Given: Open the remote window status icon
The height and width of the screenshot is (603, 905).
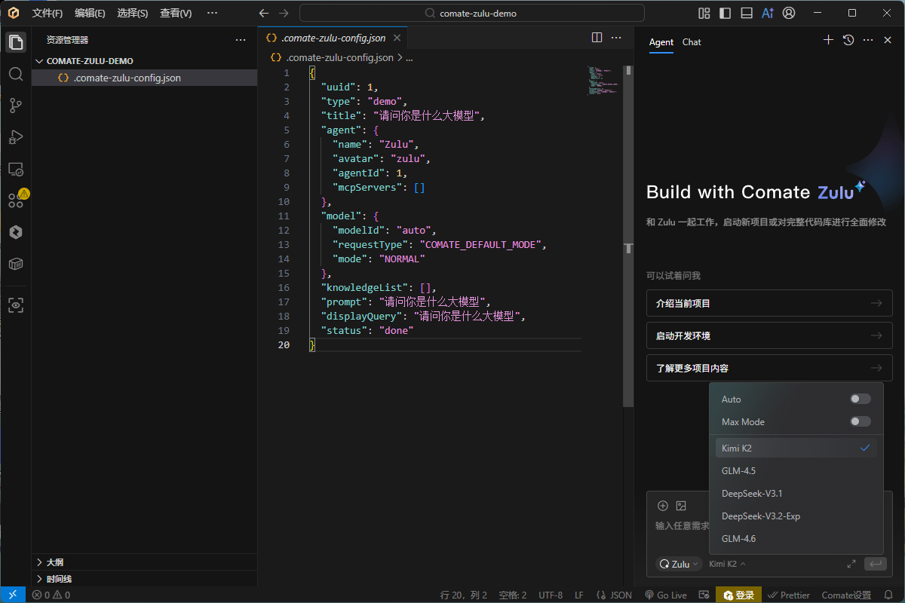Looking at the screenshot, I should coord(13,595).
